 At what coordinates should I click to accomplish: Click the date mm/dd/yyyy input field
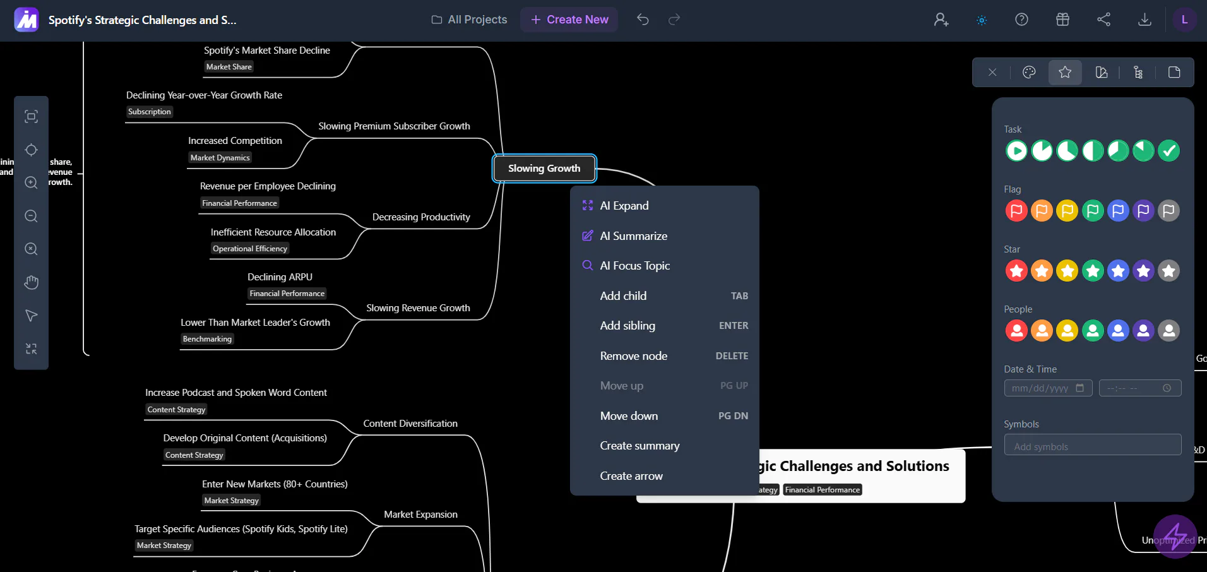1048,388
